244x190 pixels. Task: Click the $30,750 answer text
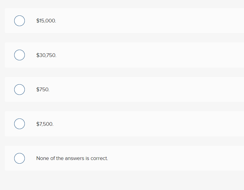click(x=46, y=55)
